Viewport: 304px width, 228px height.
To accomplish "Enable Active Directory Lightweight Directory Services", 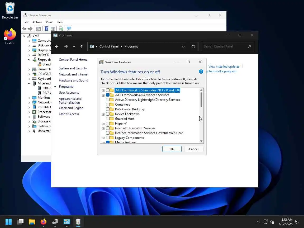I will point(108,100).
